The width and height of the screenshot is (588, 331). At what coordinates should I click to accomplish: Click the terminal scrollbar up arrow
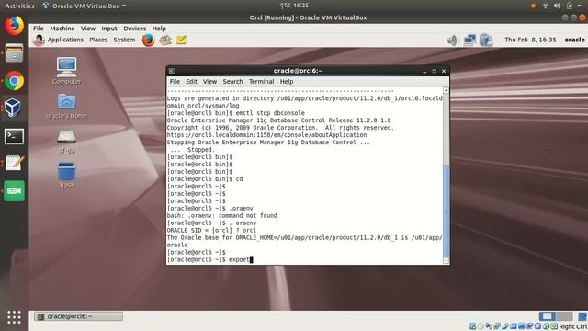coord(446,90)
